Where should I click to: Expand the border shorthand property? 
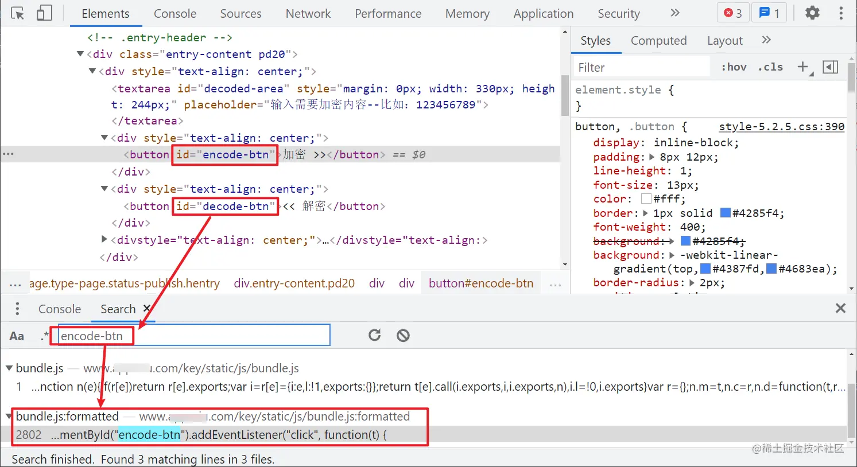pos(646,213)
